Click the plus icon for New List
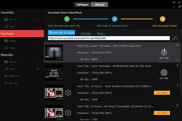The image size is (182, 121). (x=6, y=83)
